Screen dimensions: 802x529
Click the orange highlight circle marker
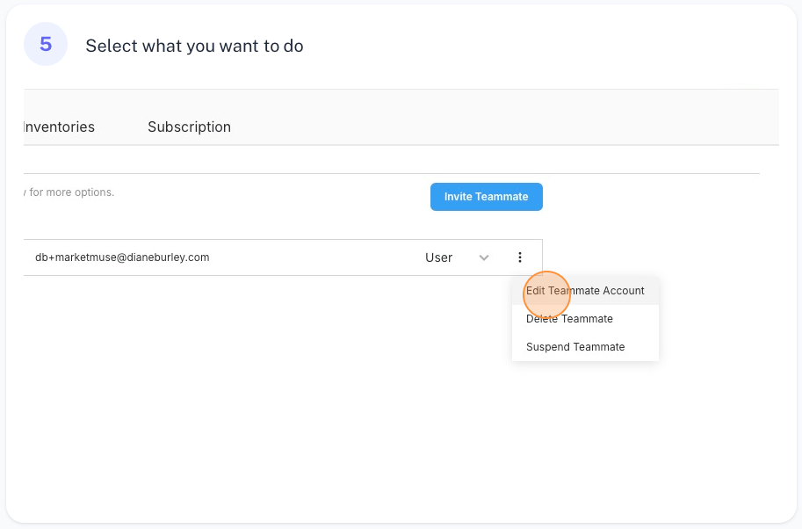[546, 294]
